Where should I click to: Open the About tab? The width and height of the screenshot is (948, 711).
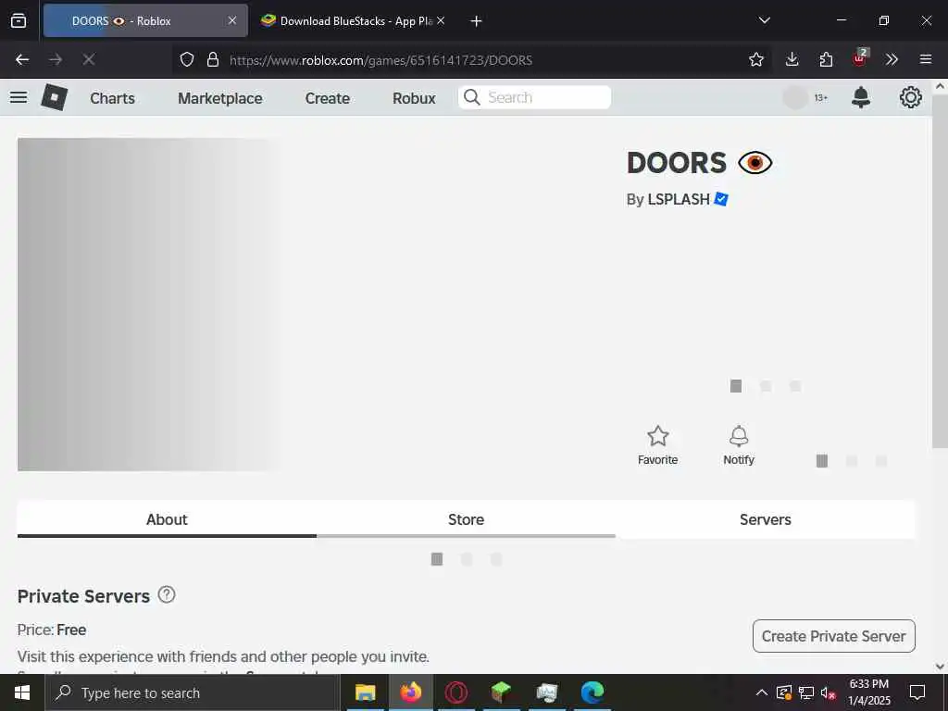click(x=167, y=519)
